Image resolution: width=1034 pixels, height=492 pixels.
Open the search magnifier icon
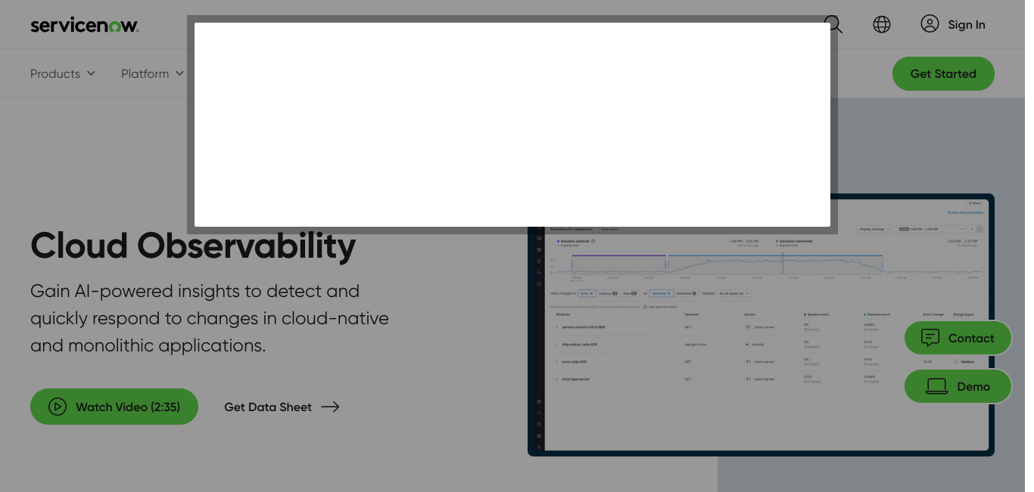tap(834, 24)
